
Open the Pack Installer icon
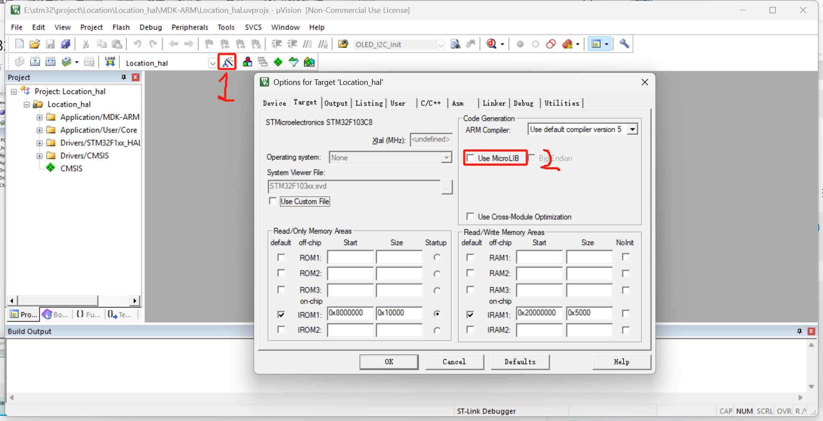point(309,62)
